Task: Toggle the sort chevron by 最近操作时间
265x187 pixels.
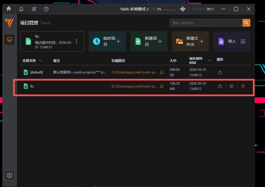Action: pyautogui.click(x=210, y=60)
